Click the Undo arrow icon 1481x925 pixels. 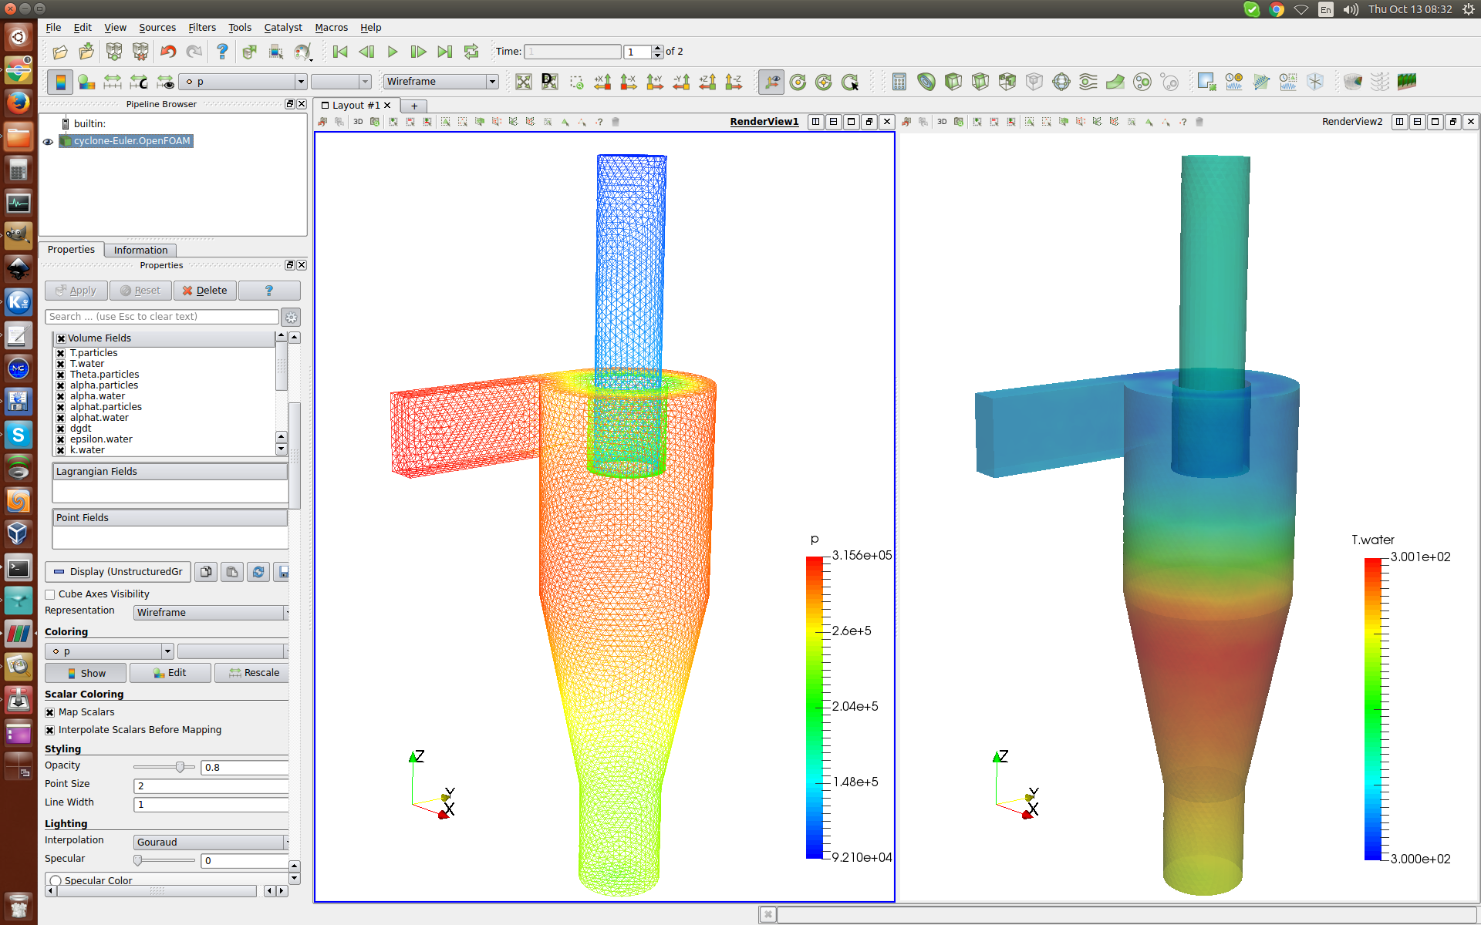coord(167,52)
